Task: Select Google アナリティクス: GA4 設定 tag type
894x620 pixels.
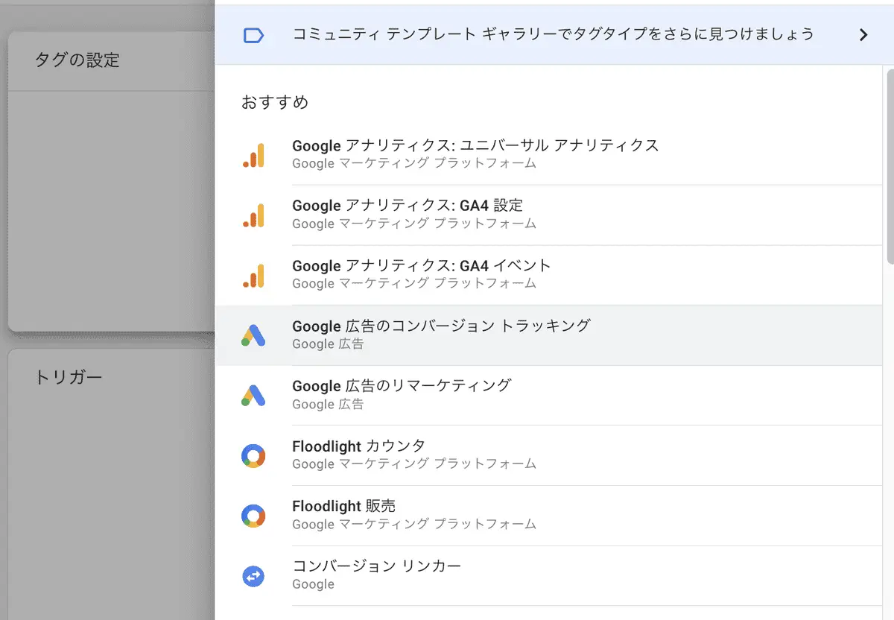Action: [x=549, y=215]
